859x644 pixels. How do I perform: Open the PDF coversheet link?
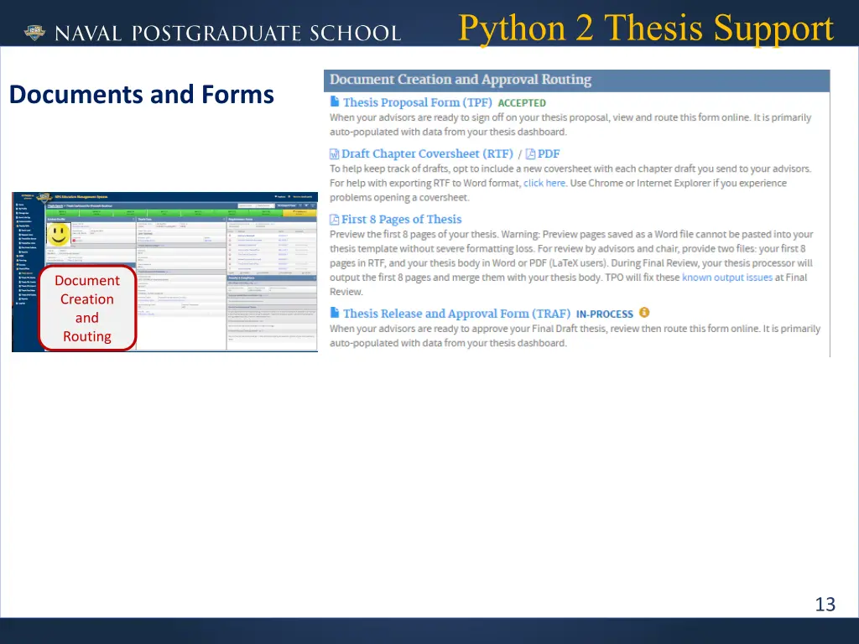point(549,154)
